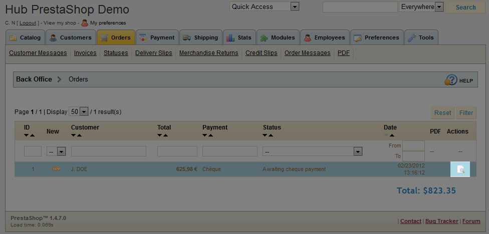Open the Bug Tracker link
Screen dimensions: 489x234
coord(441,221)
